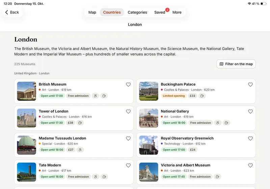Tap 'Open until 17:30' badge

point(52,123)
